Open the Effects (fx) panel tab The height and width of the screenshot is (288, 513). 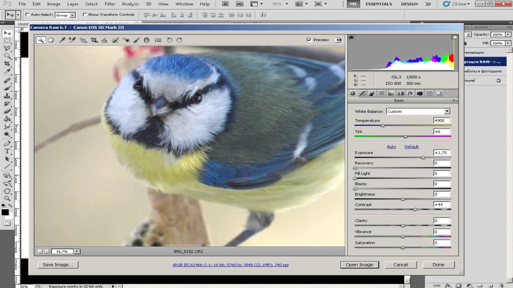tap(410, 93)
